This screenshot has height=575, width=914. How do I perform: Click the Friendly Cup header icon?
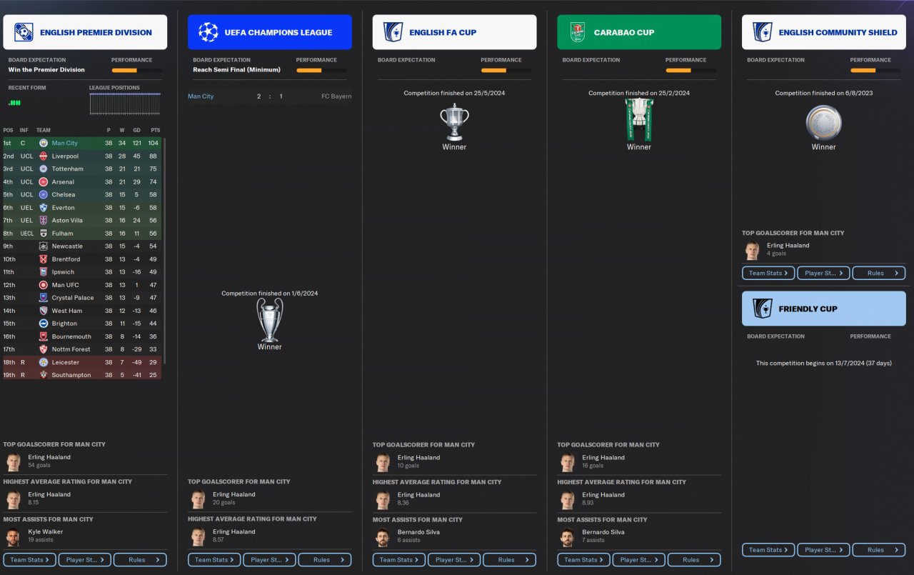click(x=762, y=309)
